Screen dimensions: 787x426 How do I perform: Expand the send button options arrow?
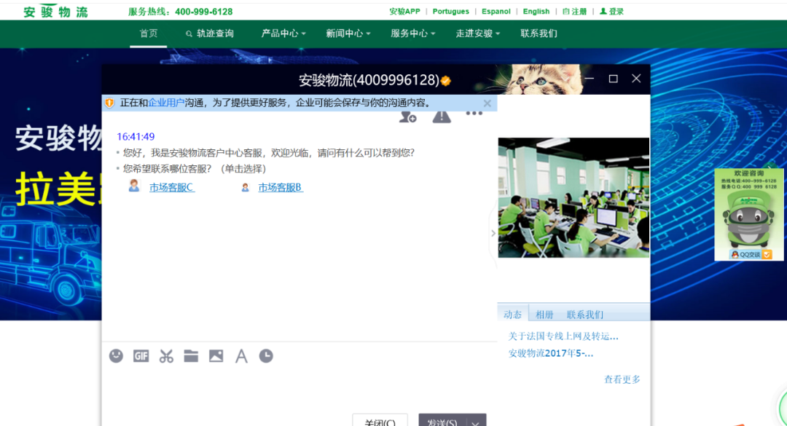476,422
